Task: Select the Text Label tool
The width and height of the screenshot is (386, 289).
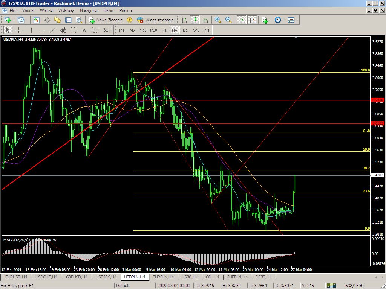Action: point(95,30)
